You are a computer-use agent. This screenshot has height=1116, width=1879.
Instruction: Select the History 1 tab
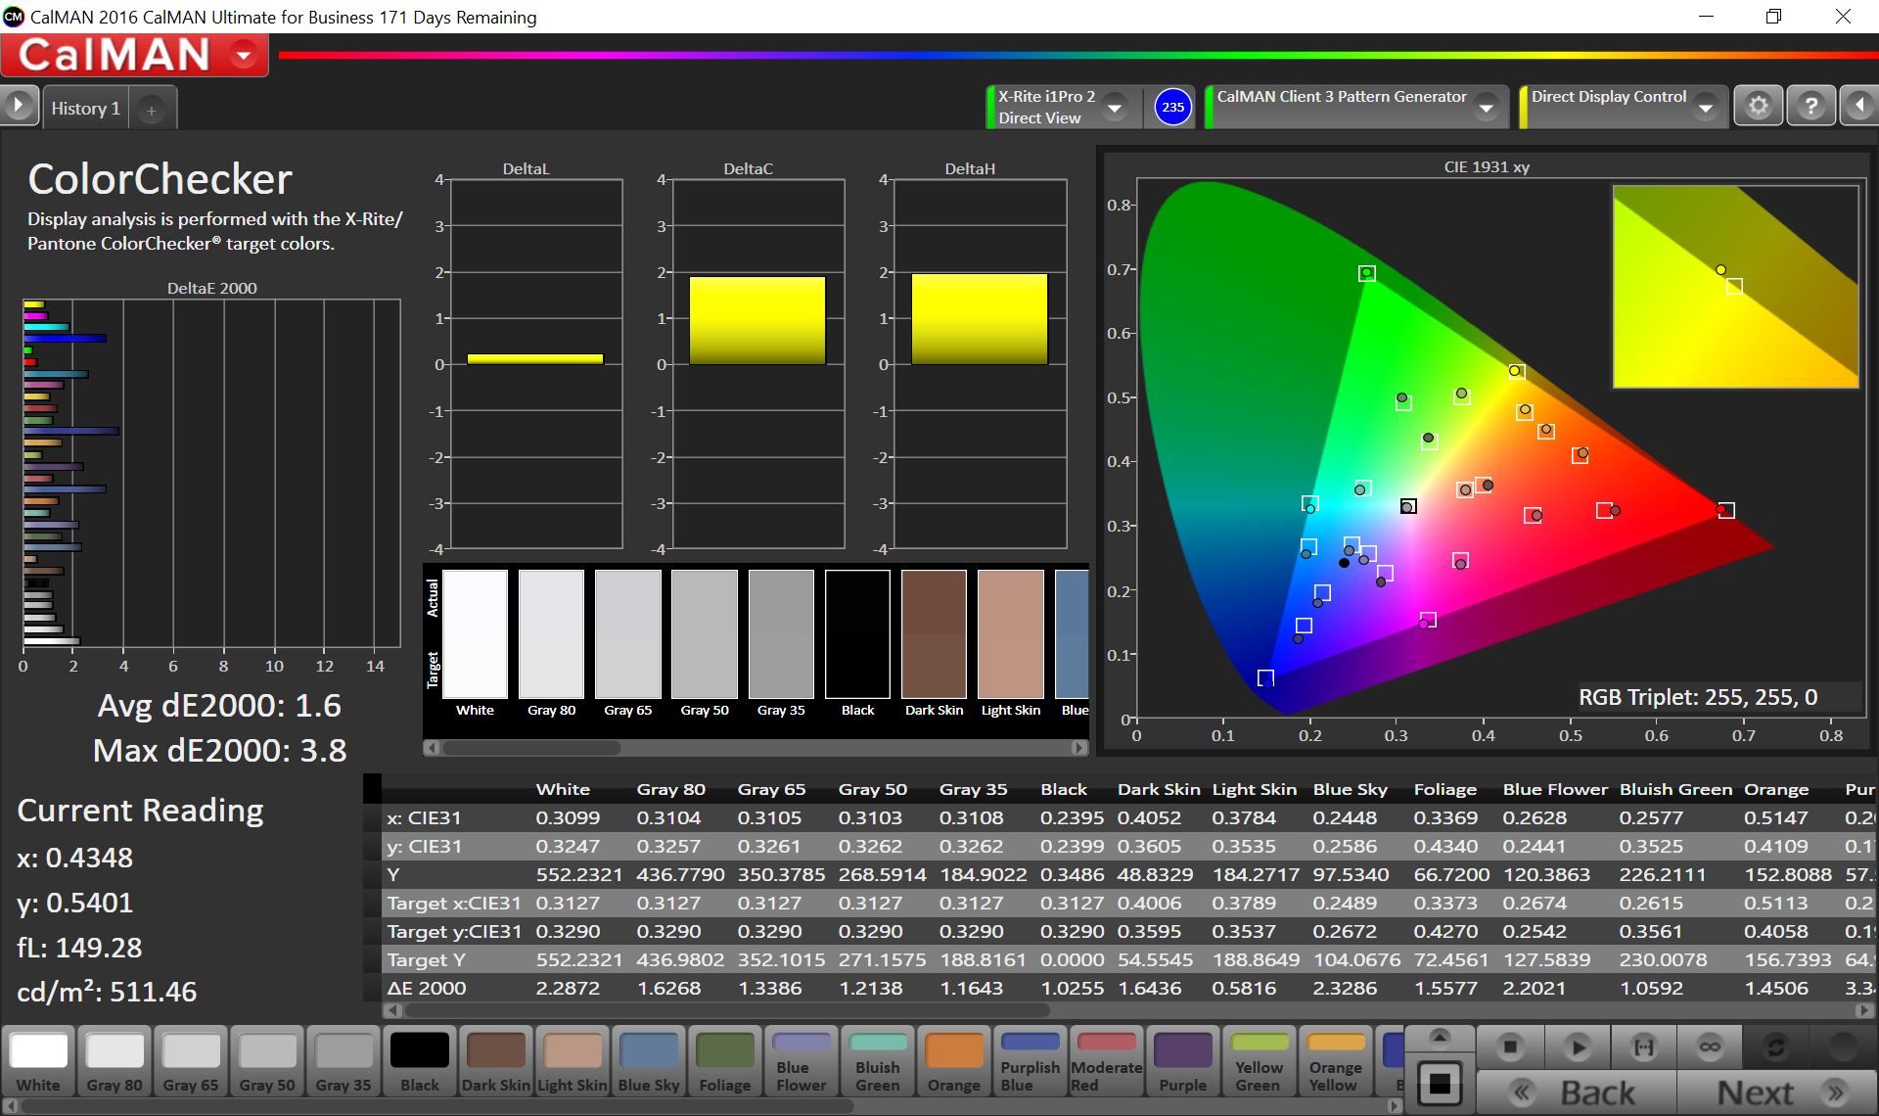click(x=86, y=109)
